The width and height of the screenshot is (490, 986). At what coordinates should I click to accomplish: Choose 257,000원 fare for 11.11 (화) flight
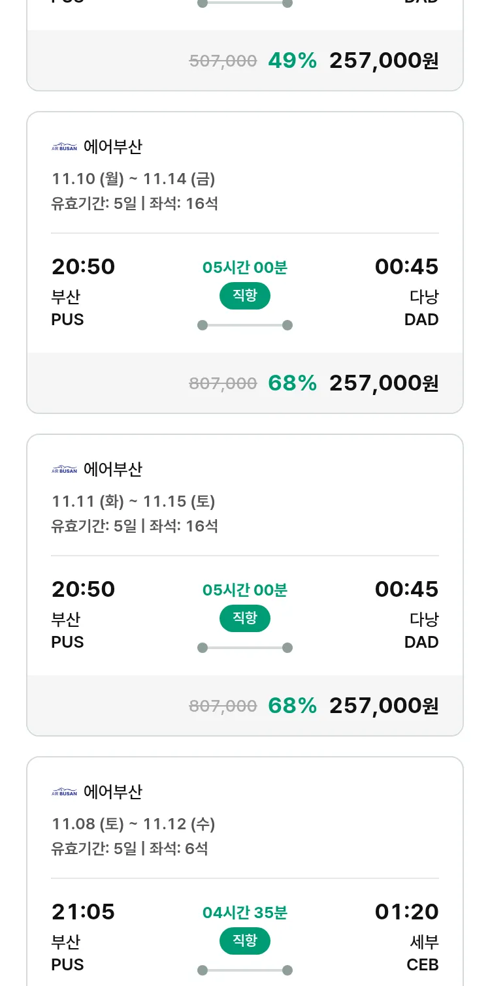pos(384,706)
